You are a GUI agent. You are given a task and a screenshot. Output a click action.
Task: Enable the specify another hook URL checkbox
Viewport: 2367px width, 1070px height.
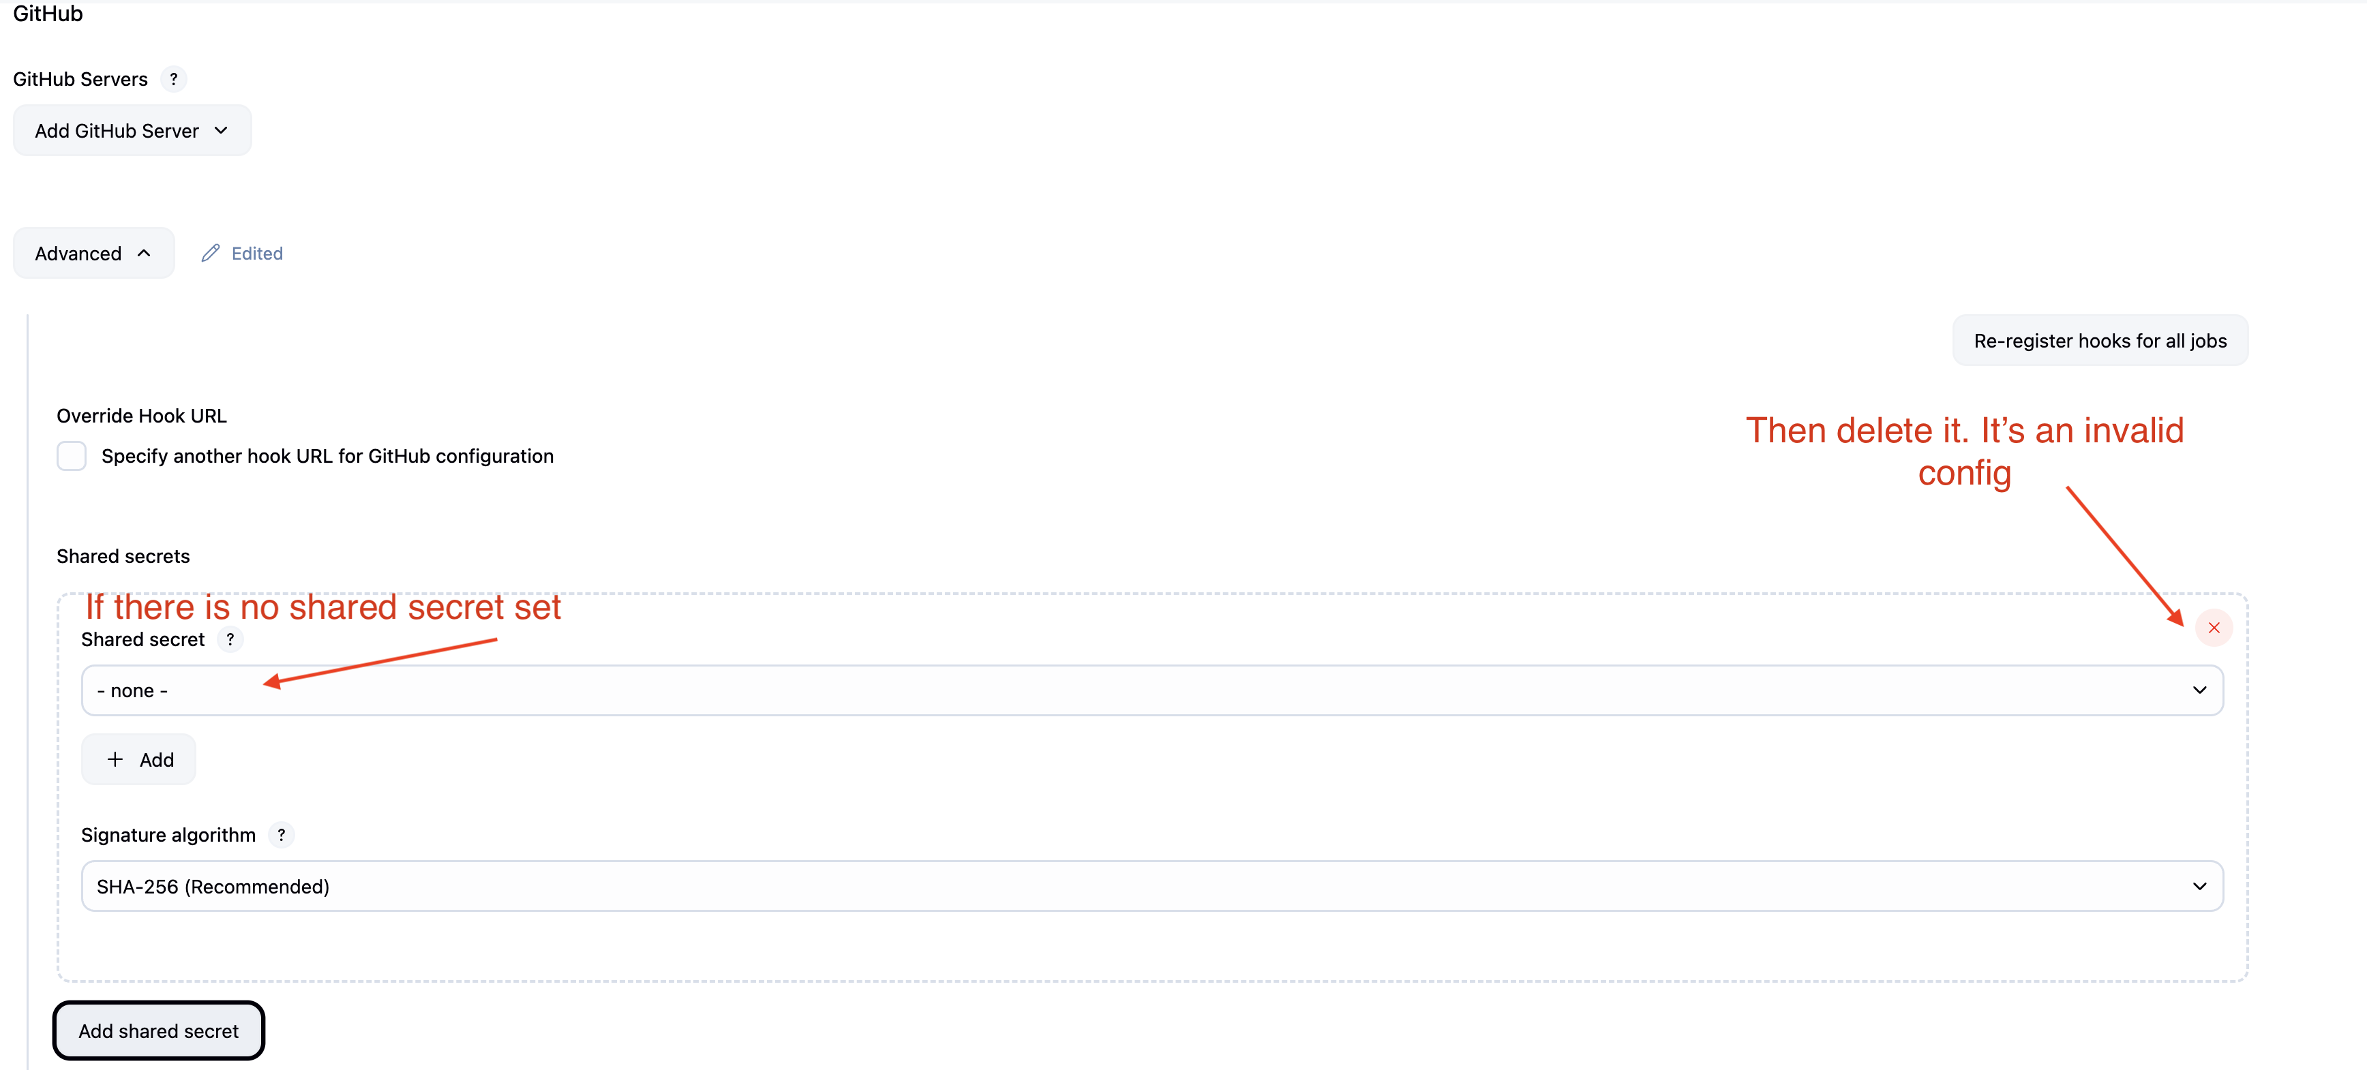coord(72,455)
